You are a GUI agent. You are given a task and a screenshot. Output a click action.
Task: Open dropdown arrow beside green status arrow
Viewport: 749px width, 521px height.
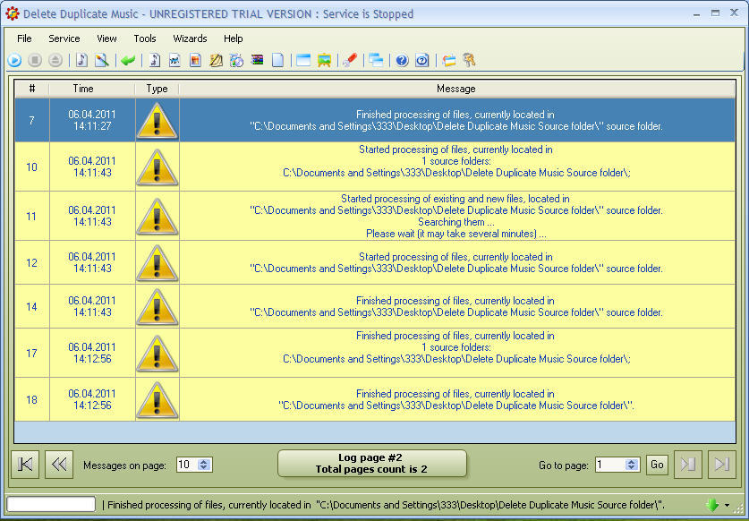(727, 505)
